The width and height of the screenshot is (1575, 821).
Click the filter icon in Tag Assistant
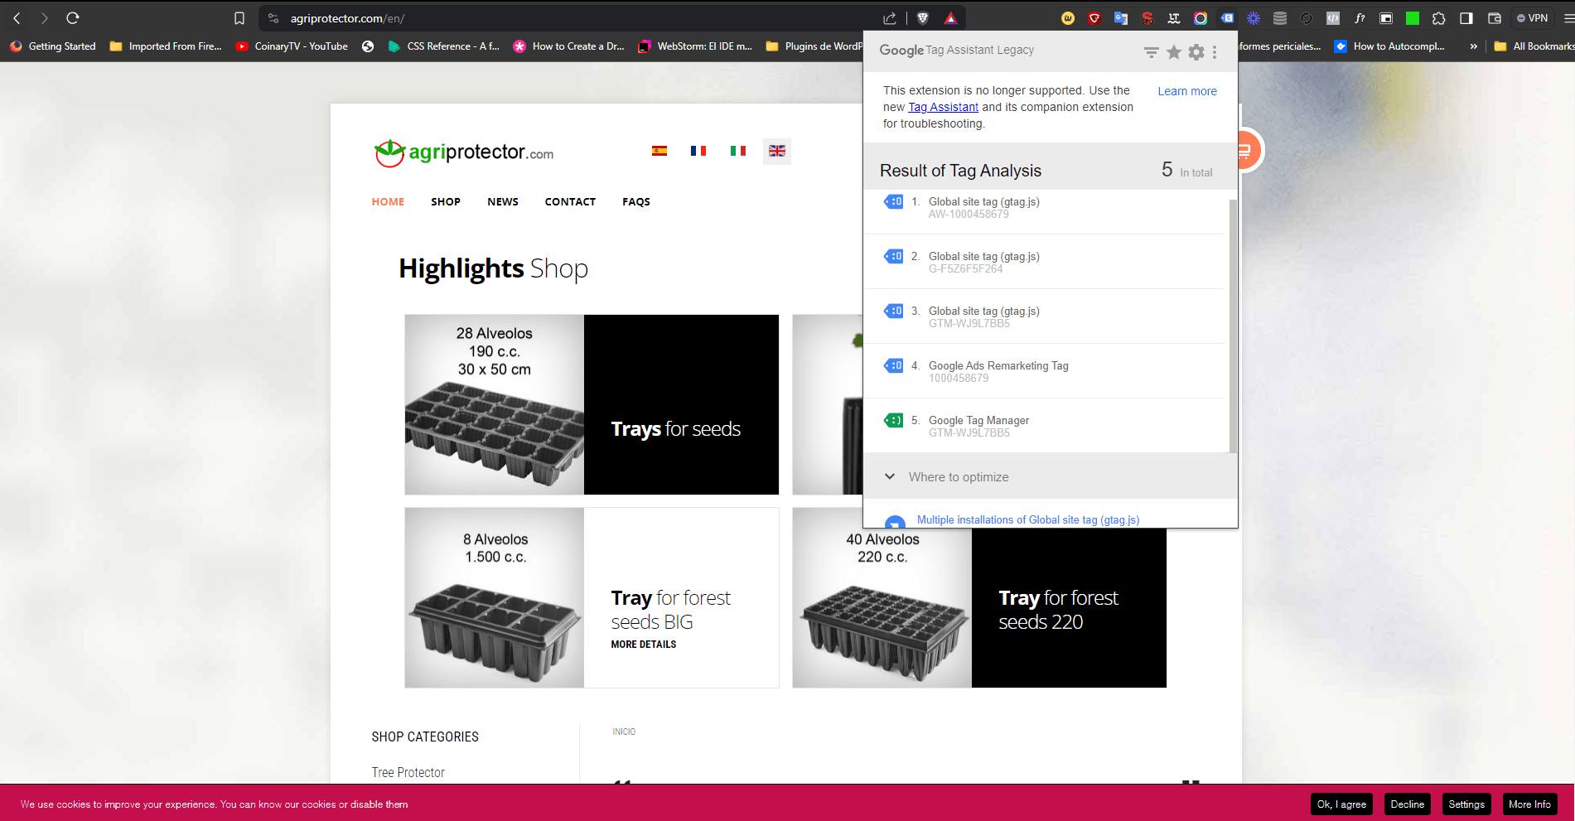1152,52
